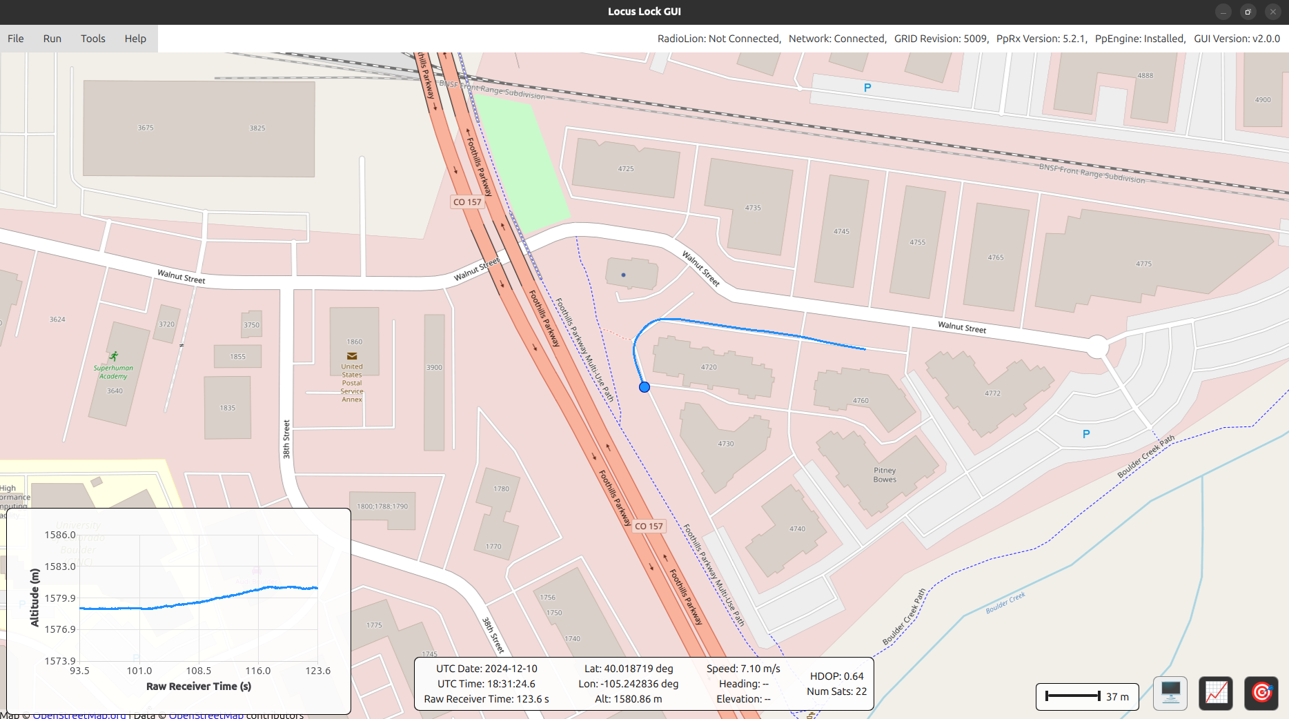Screen dimensions: 1289x719
Task: Click the lower CO 157 highway shield
Action: [649, 526]
